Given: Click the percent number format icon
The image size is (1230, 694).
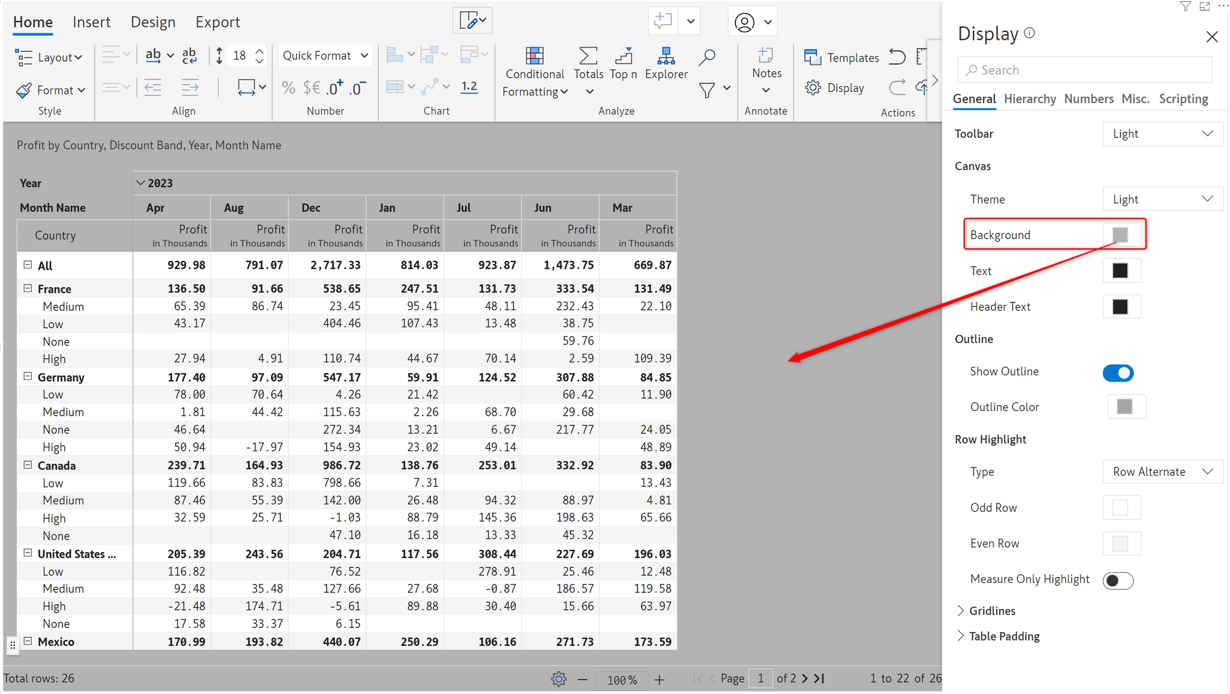Looking at the screenshot, I should [288, 88].
